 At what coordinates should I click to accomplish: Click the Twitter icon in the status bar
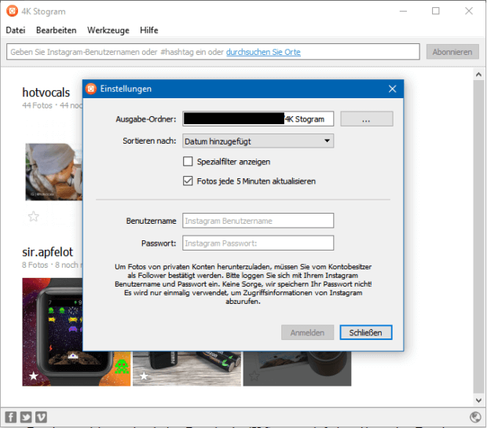26,417
